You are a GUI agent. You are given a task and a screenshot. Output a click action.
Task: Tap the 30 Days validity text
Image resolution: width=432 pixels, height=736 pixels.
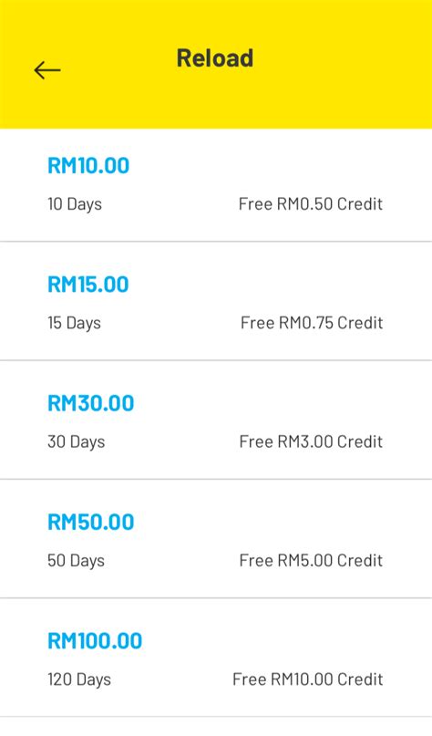pyautogui.click(x=76, y=441)
